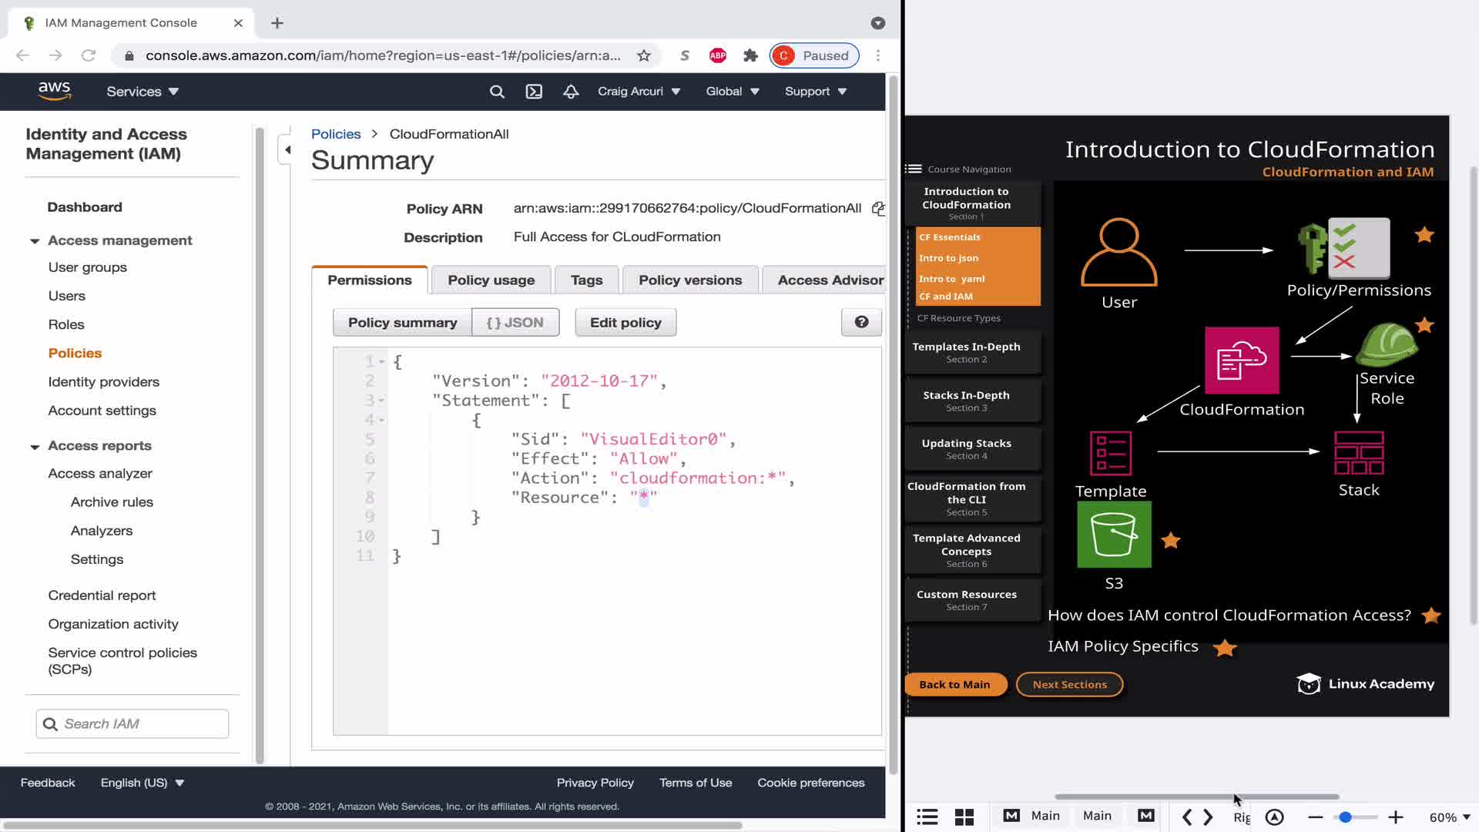Show the slide list view icon
Image resolution: width=1479 pixels, height=832 pixels.
927,817
